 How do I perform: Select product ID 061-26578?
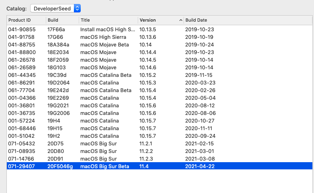(22, 60)
